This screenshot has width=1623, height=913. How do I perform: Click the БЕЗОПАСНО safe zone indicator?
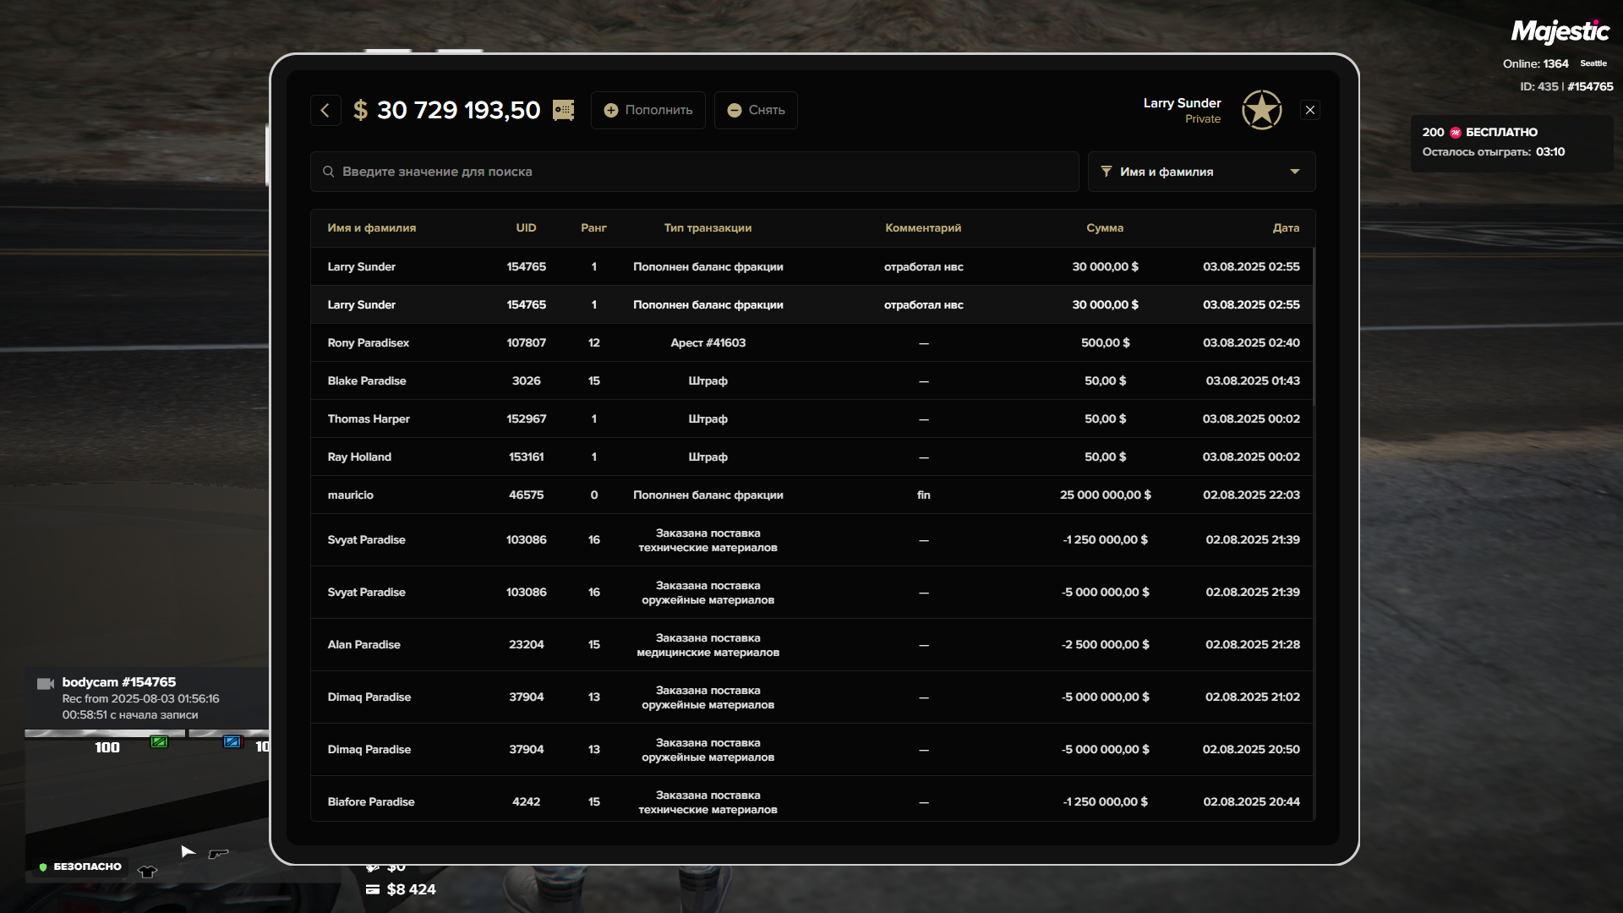80,867
